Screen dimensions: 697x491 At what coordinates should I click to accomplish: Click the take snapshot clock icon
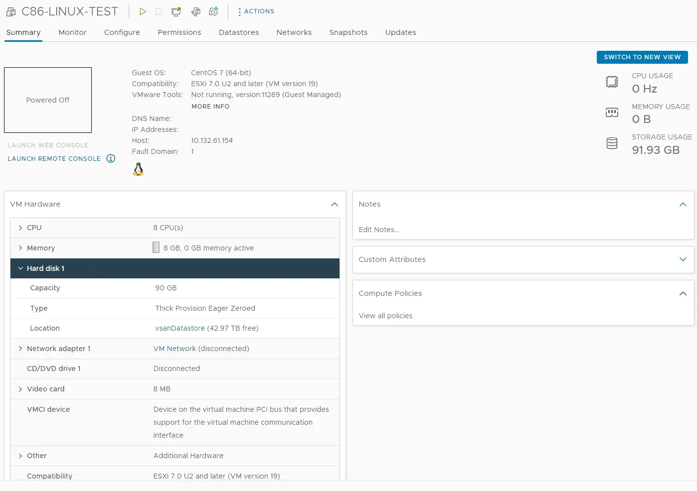pos(213,11)
